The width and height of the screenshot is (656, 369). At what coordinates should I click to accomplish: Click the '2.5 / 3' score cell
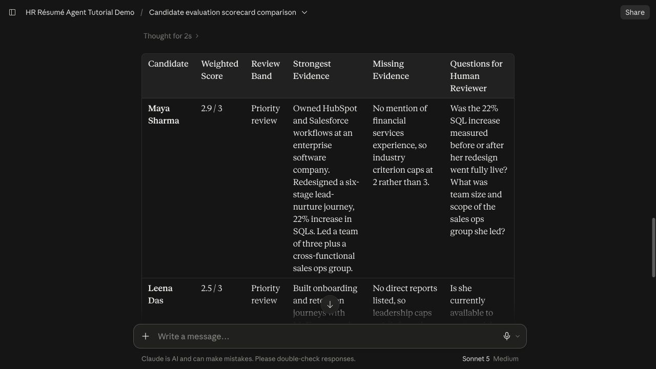212,288
